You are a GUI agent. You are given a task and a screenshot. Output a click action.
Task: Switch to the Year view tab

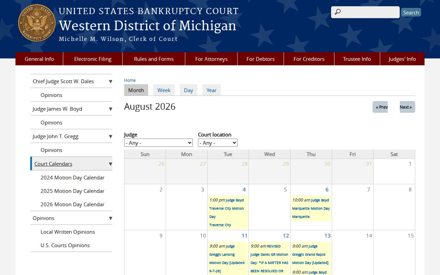(x=211, y=90)
